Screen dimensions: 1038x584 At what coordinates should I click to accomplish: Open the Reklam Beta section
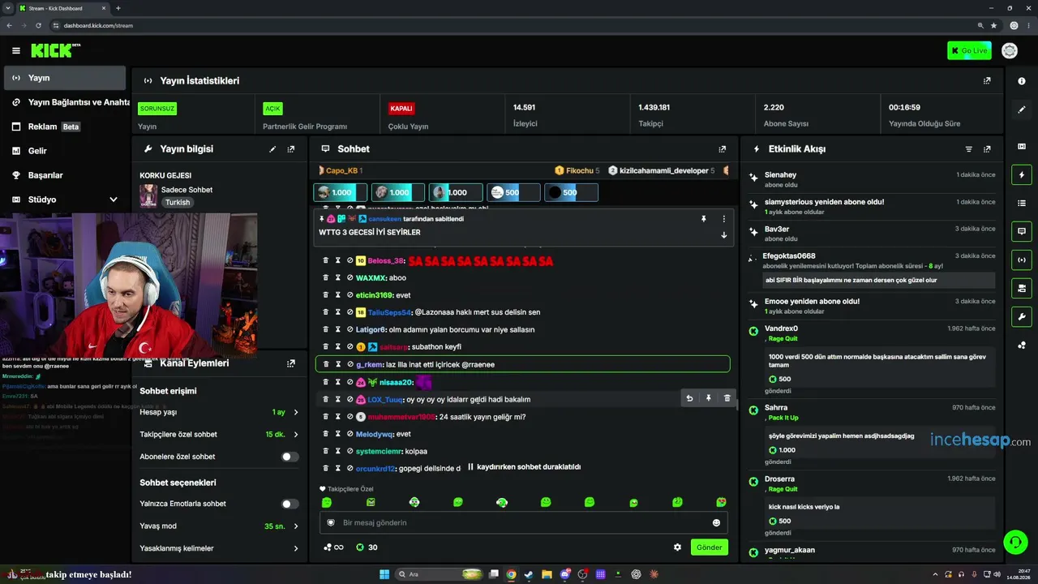click(x=65, y=127)
